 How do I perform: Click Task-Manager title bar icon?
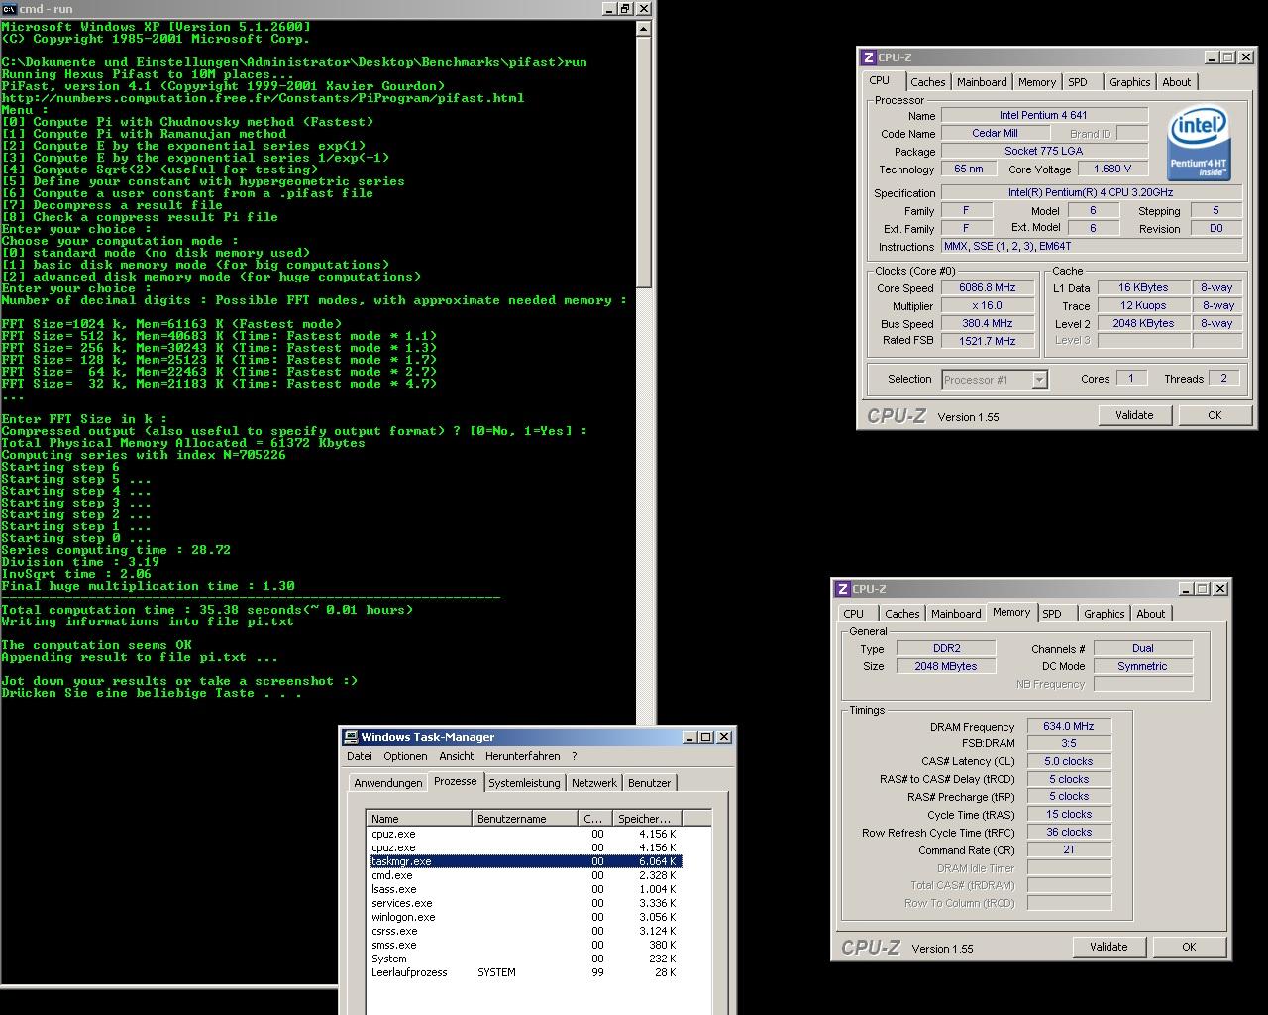350,737
